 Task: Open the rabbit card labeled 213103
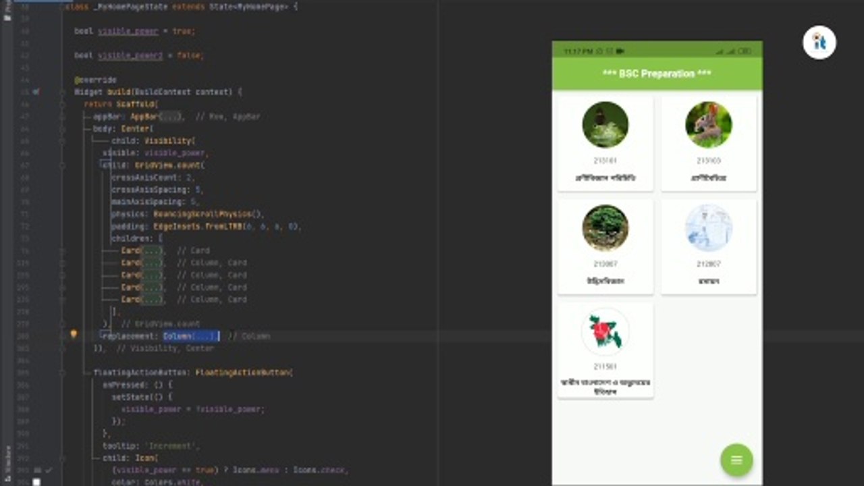(x=709, y=144)
